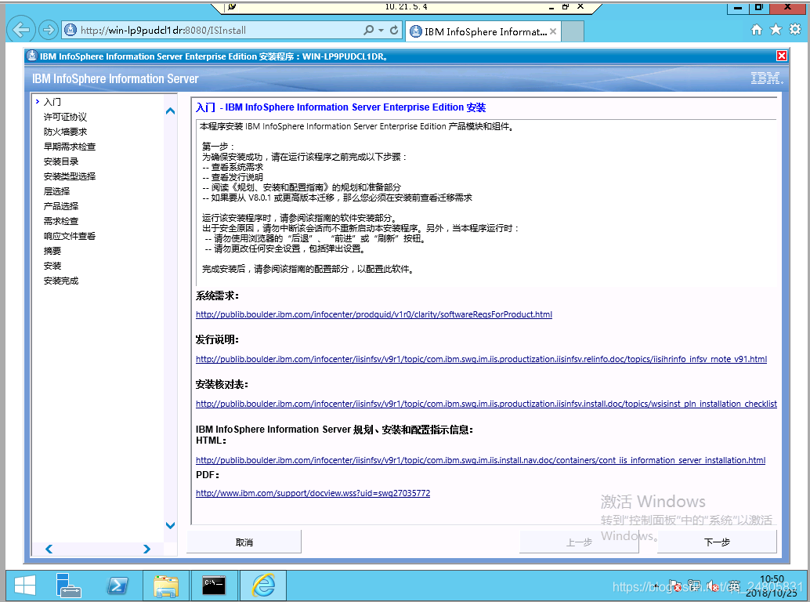Click the sidebar scroll down chevron
Viewport: 810px width, 602px height.
click(171, 525)
